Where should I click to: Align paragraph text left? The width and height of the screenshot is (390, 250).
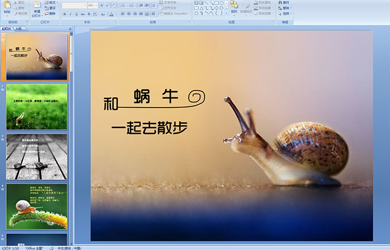tap(123, 14)
